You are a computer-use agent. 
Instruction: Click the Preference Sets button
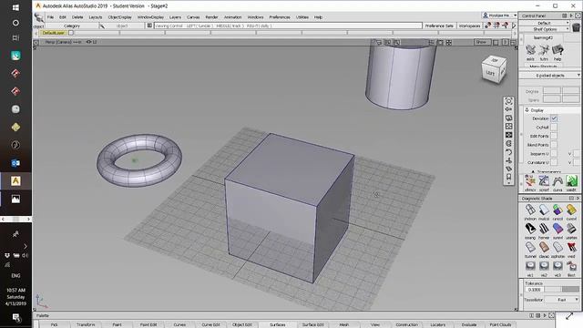click(439, 26)
